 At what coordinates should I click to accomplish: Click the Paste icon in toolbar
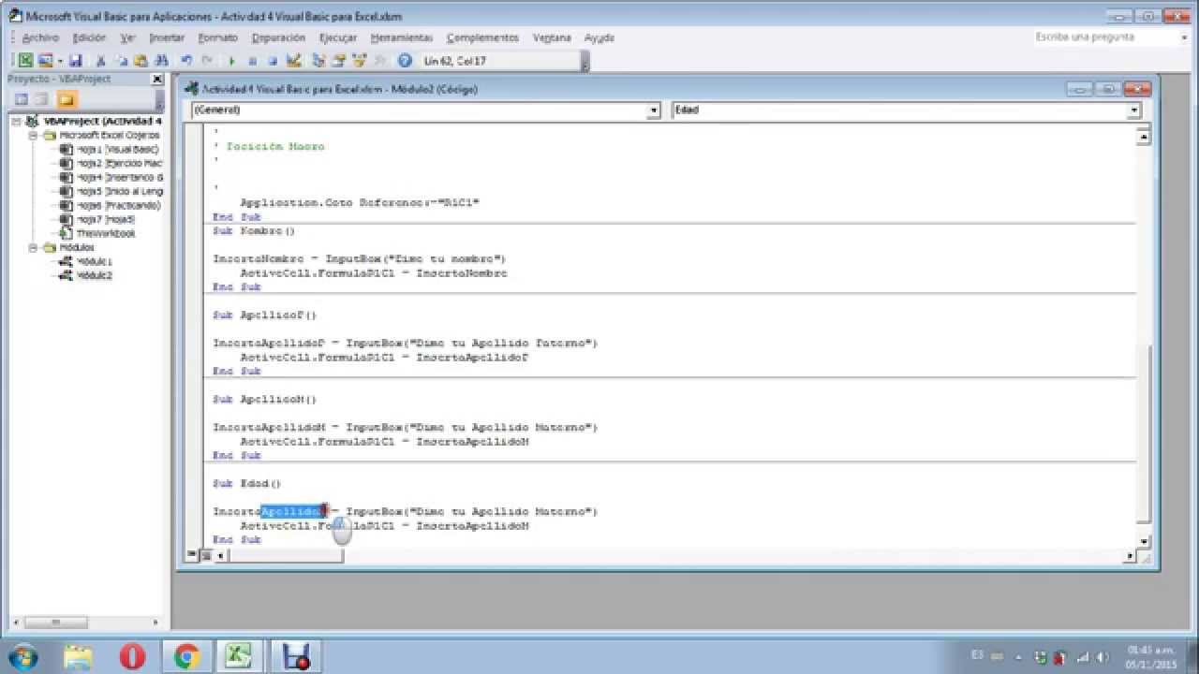(141, 61)
